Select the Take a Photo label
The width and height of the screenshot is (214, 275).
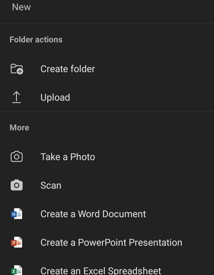click(68, 157)
